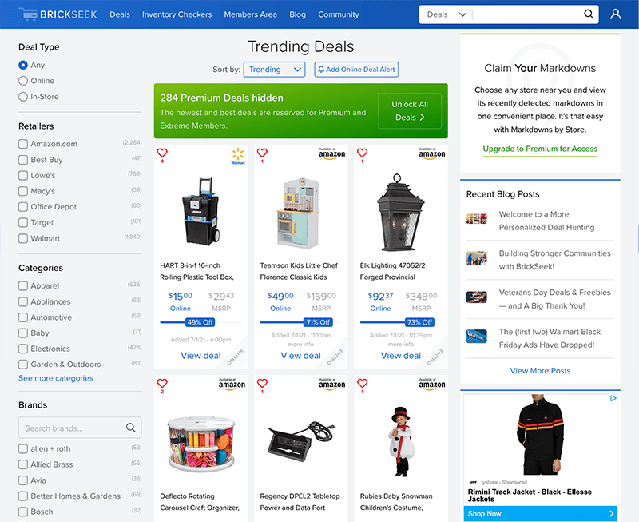This screenshot has width=639, height=522.
Task: View deal for Teamson Kids Little Chef
Action: pyautogui.click(x=301, y=356)
